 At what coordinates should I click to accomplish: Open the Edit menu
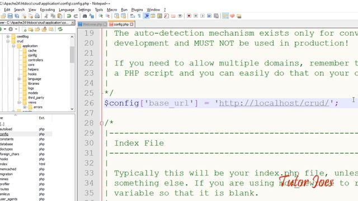7,10
